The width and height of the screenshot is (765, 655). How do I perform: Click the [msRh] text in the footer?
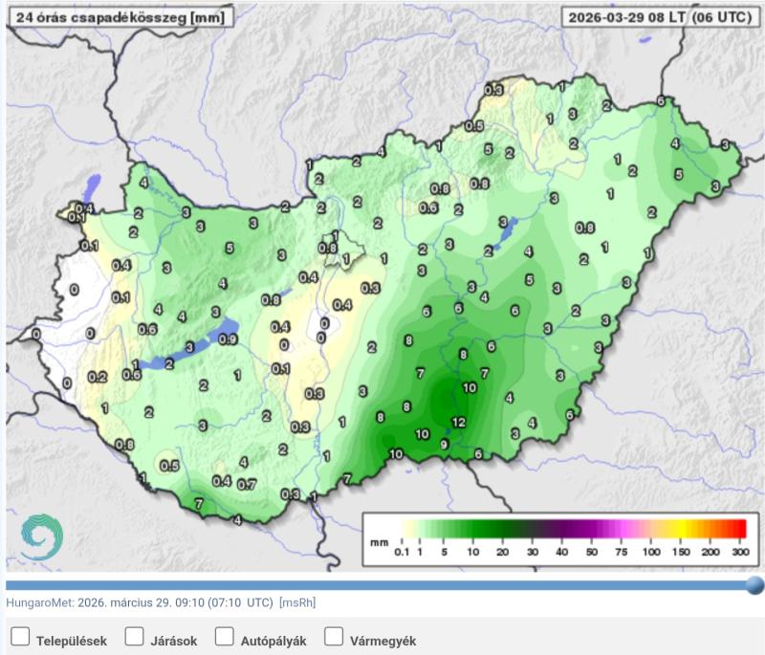coord(297,603)
